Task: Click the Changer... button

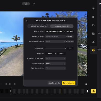Action: [70, 37]
